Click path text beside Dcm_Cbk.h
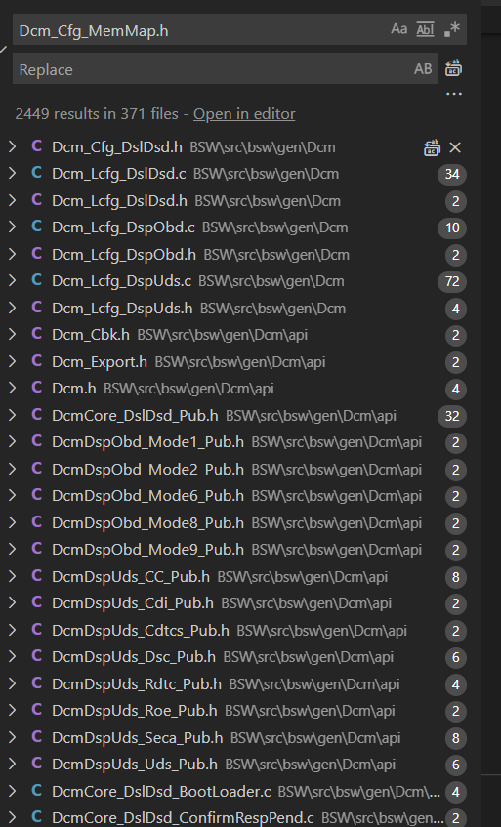 coord(222,335)
